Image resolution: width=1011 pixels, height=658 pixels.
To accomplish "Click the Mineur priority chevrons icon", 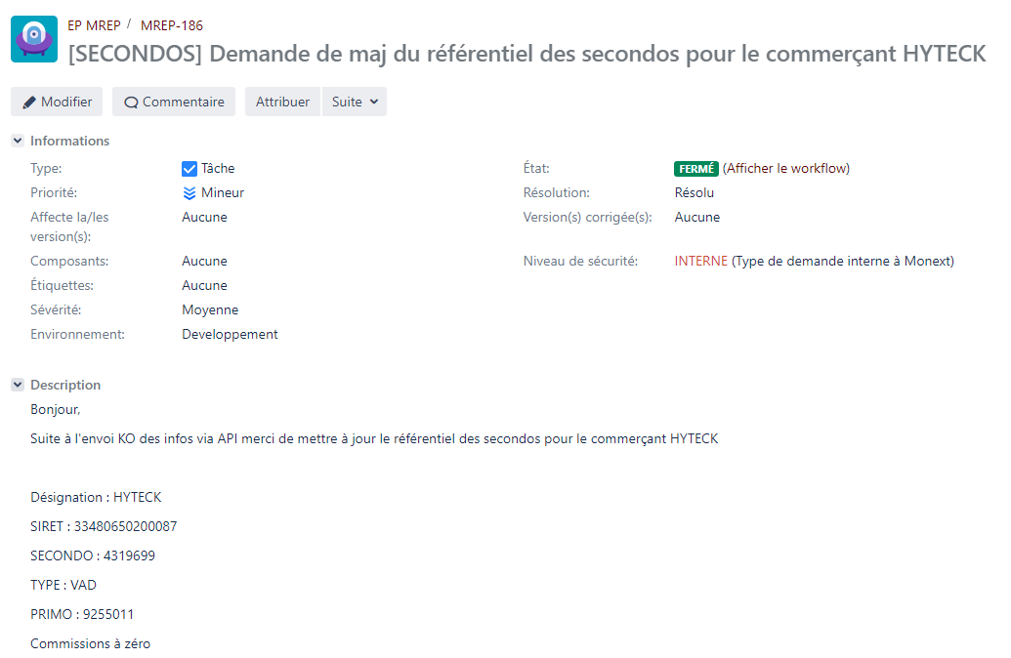I will pyautogui.click(x=190, y=193).
